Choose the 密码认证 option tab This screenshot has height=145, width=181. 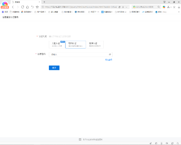(x=76, y=44)
